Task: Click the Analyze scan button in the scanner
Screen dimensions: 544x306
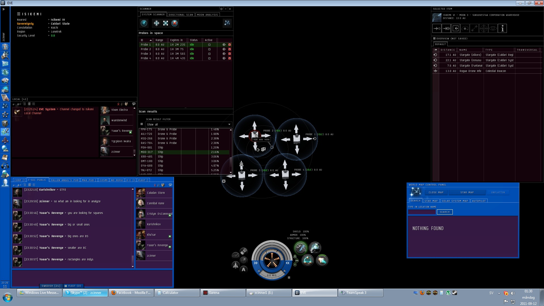Action: coord(144,23)
